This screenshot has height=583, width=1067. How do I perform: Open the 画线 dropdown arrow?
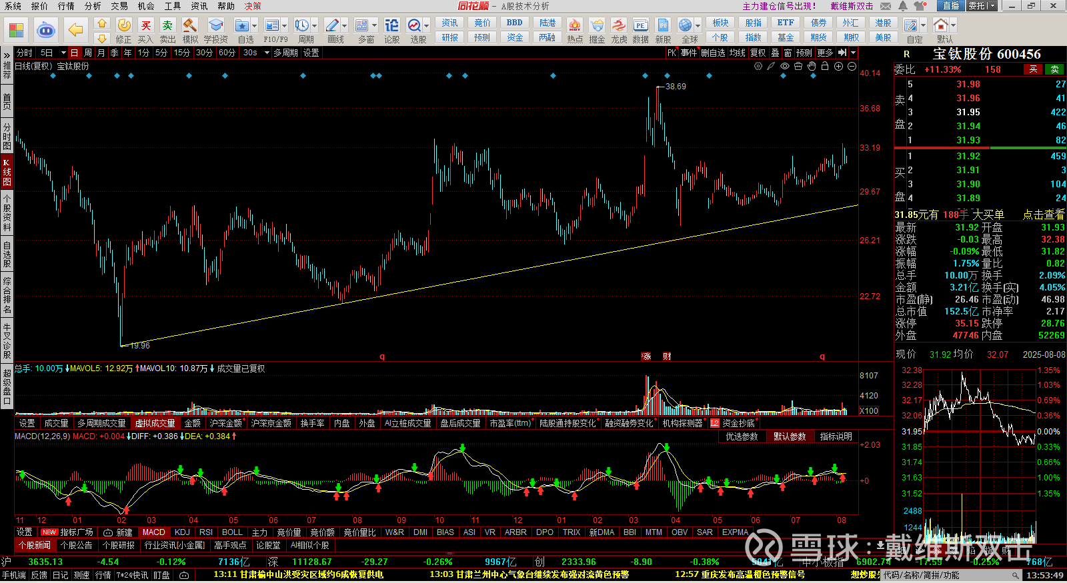click(344, 26)
